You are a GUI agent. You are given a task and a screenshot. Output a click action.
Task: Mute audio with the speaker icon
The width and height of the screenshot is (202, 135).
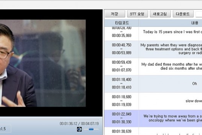[x=79, y=129]
